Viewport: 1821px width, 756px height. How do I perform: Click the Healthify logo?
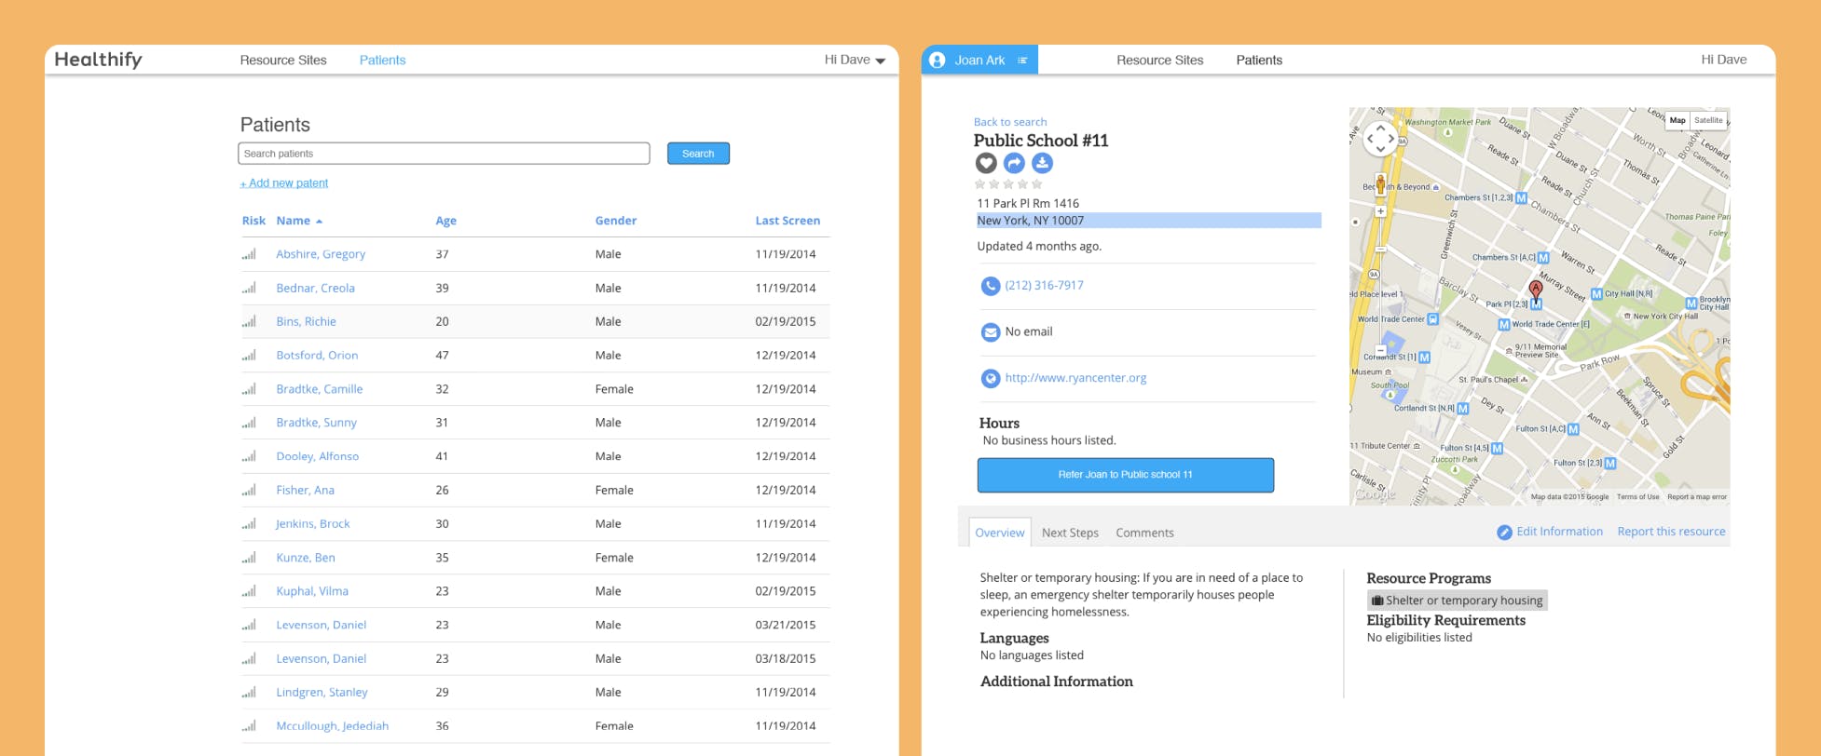point(98,60)
